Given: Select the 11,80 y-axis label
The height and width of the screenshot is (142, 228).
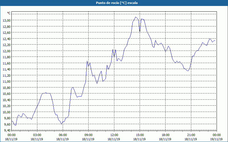Looking at the screenshot, I should click(7, 57).
